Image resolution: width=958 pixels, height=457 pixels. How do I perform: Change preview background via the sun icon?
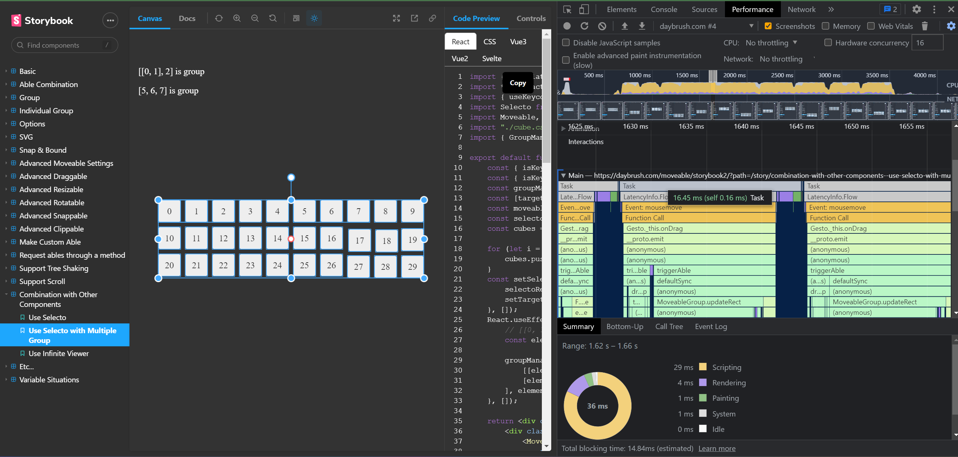tap(314, 18)
